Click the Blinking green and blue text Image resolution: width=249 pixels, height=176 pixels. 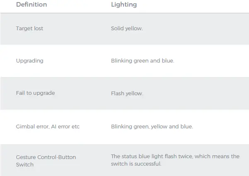143,61
